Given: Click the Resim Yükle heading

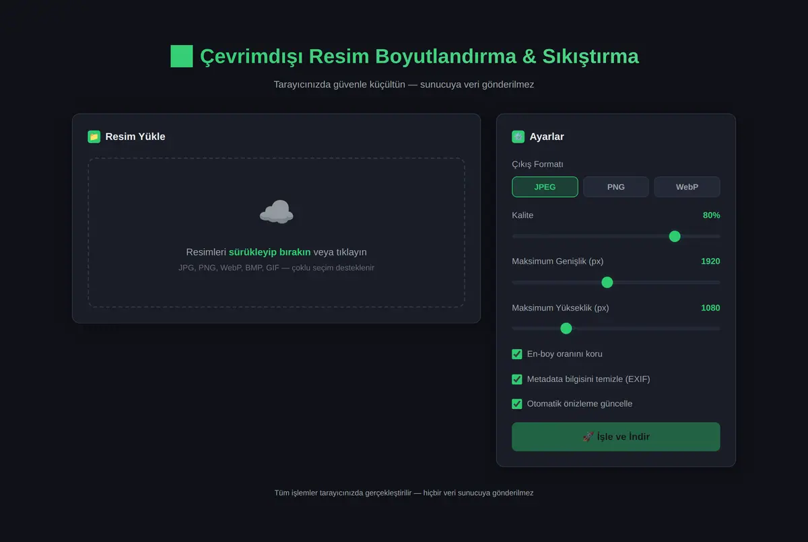Looking at the screenshot, I should [x=135, y=137].
